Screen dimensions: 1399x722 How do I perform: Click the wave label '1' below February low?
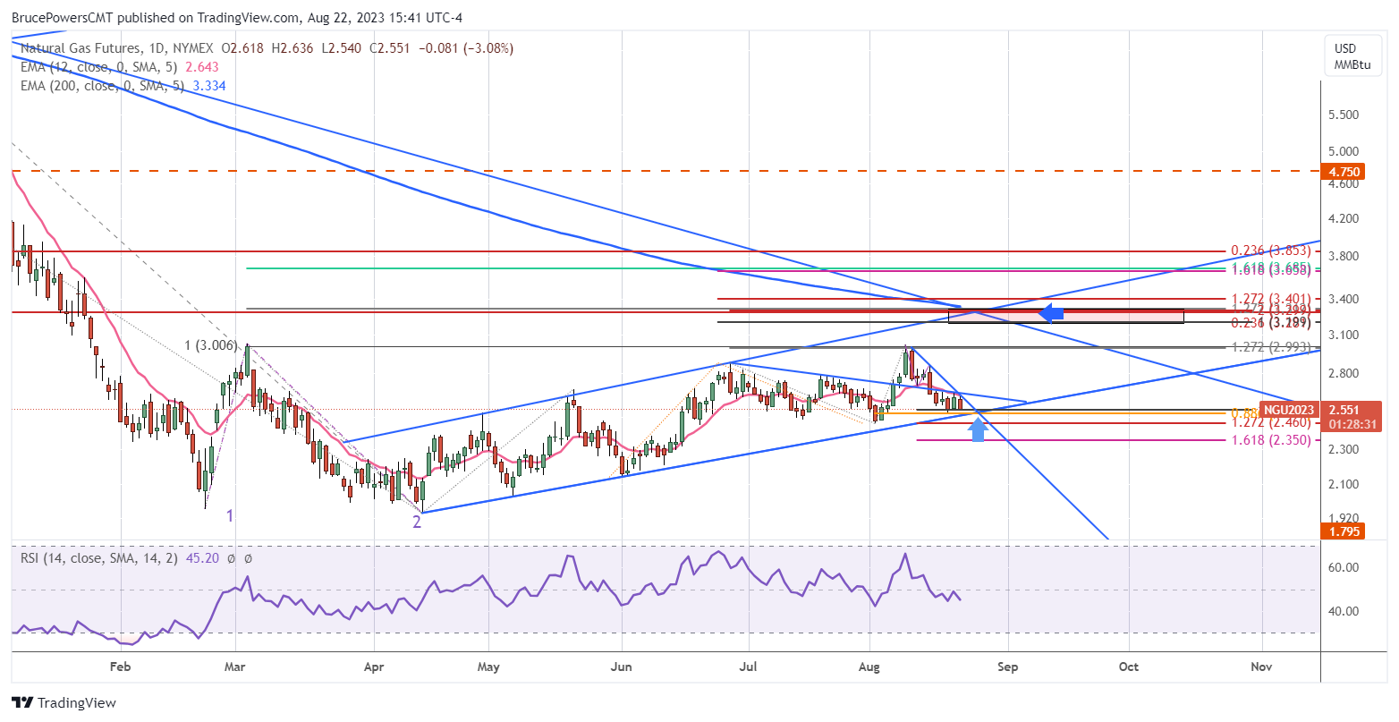tap(230, 516)
